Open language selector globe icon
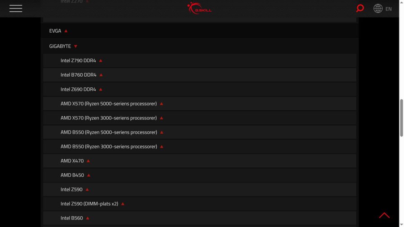Image resolution: width=404 pixels, height=227 pixels. [378, 9]
